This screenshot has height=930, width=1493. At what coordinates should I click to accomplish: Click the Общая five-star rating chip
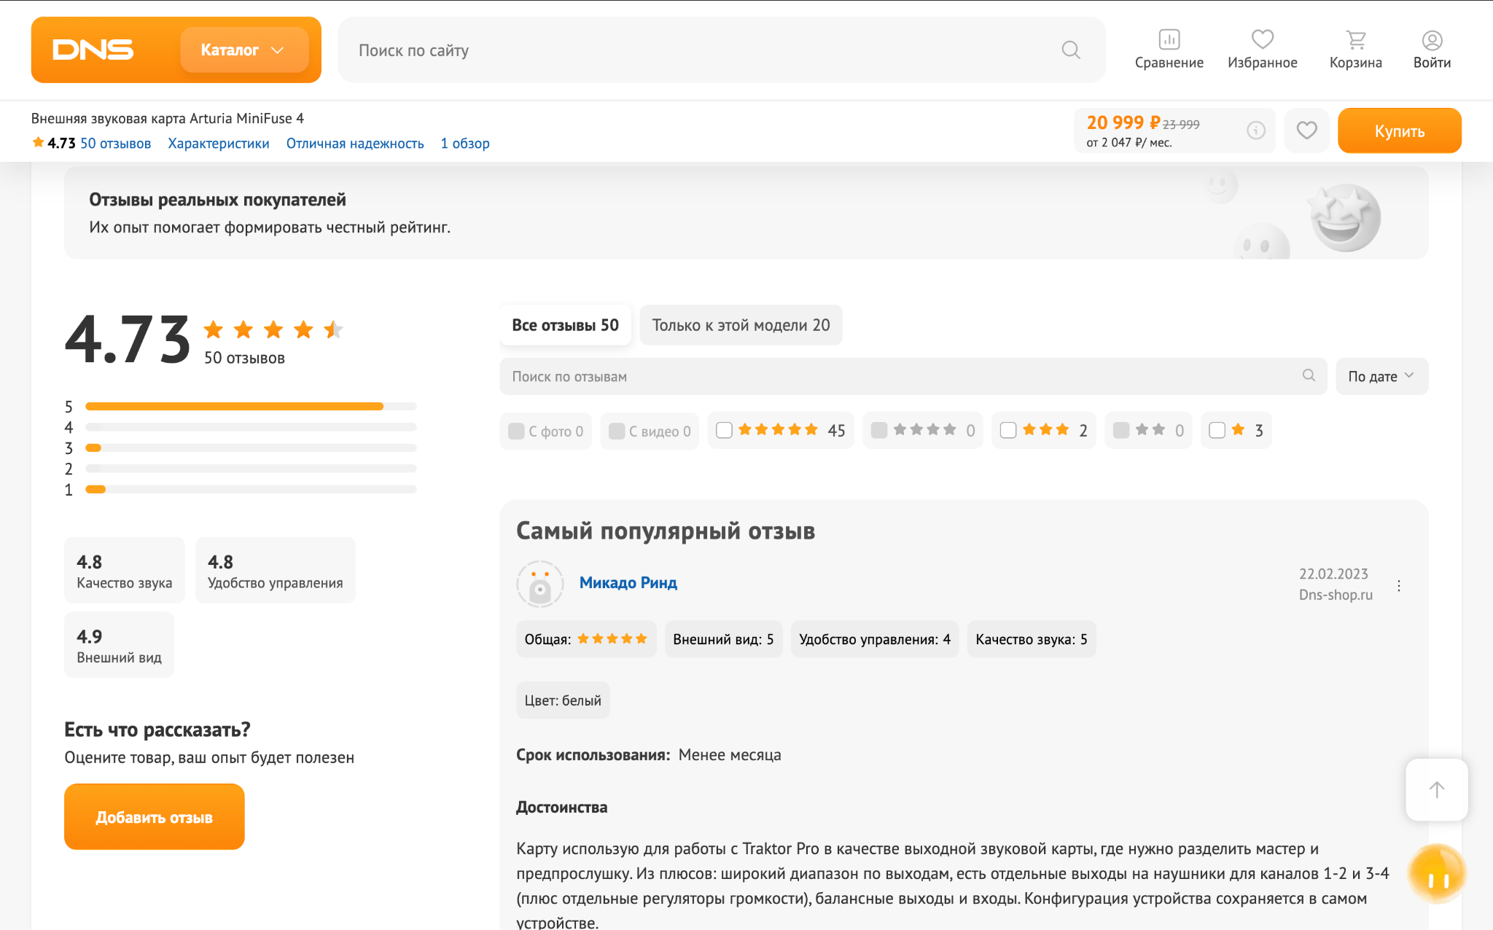pos(586,639)
